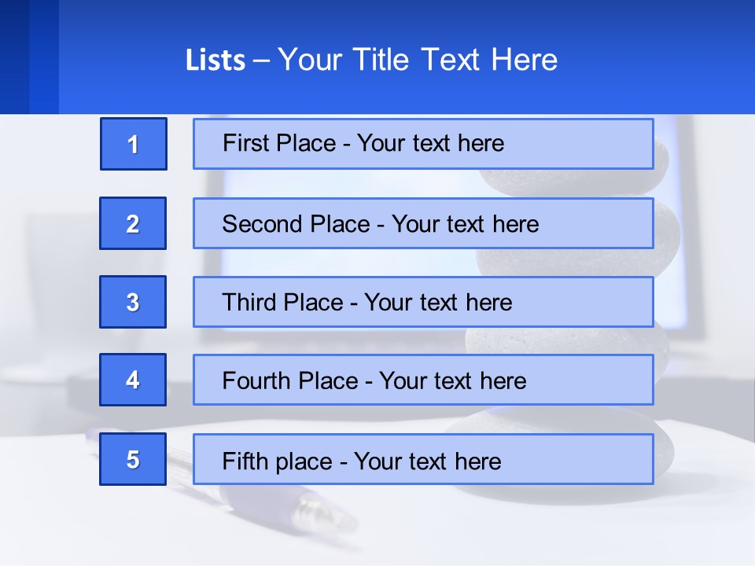Click the number 1 box
Image resolution: width=755 pixels, height=566 pixels.
(x=133, y=144)
